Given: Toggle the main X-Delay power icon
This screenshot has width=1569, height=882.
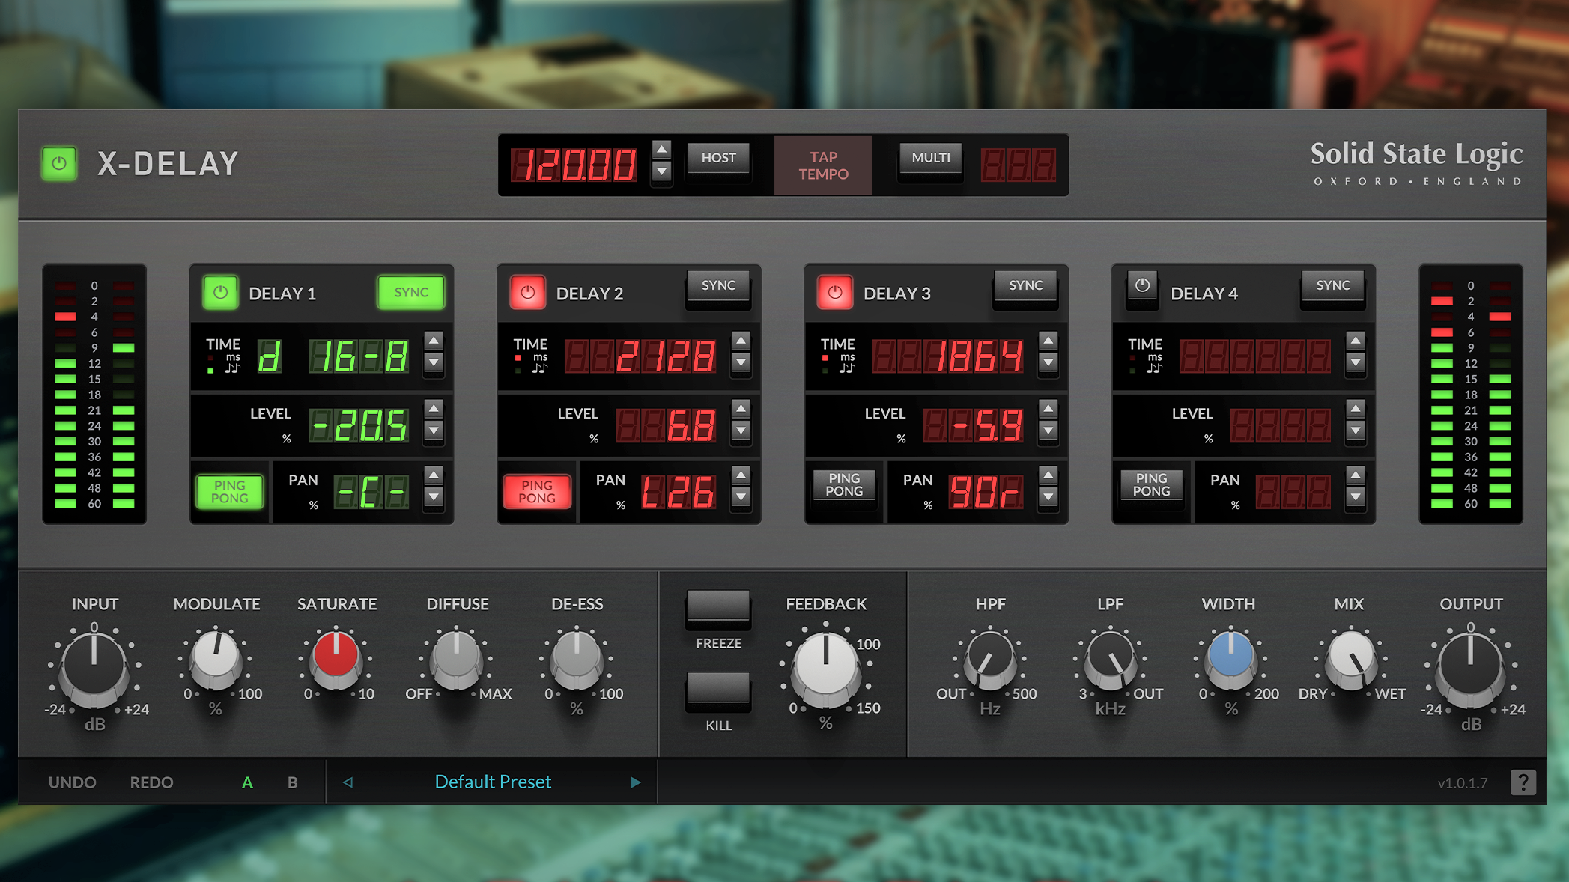Looking at the screenshot, I should 59,163.
